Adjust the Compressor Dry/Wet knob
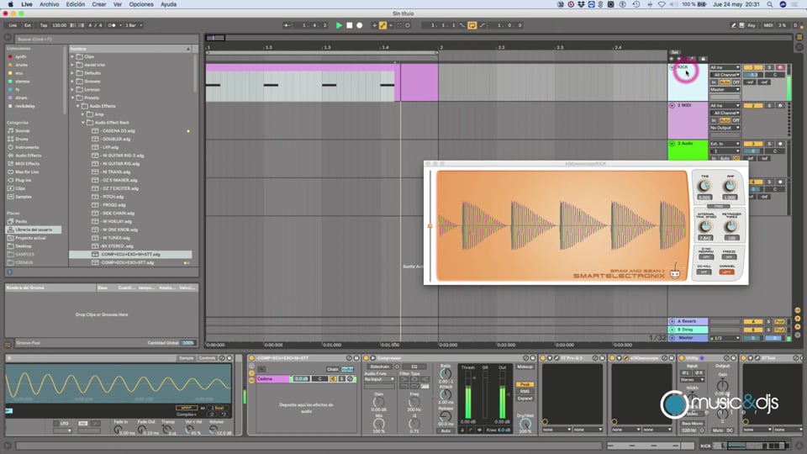 (x=525, y=424)
